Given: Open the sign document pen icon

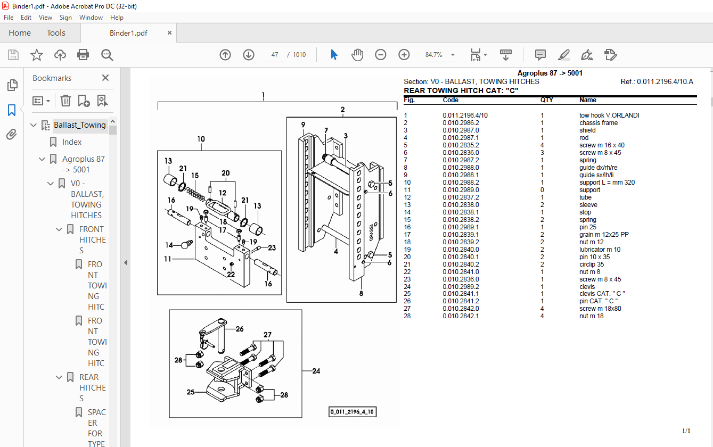Looking at the screenshot, I should pos(587,55).
